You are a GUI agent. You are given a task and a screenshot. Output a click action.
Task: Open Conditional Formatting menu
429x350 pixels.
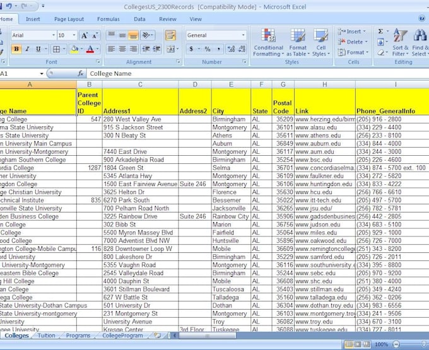pos(268,43)
